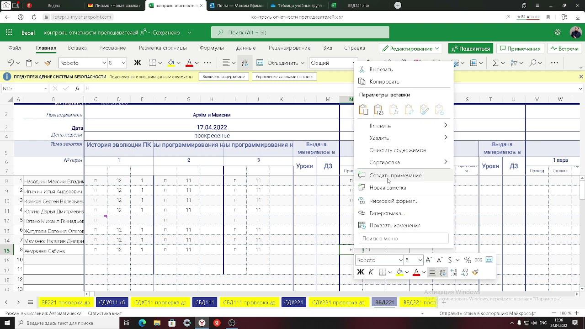The height and width of the screenshot is (329, 585).
Task: Select Очистить содержимое in context menu
Action: coord(398,150)
